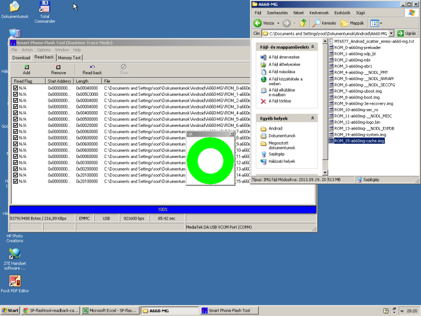Viewport: 421px width, 316px height.
Task: Switch to SP-flashtool-readback browser taskbar button
Action: click(x=51, y=311)
